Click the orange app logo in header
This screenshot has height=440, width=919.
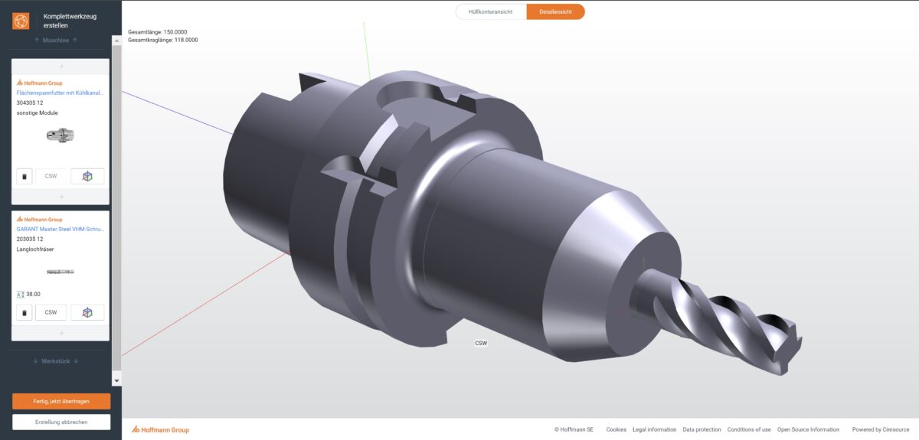21,21
